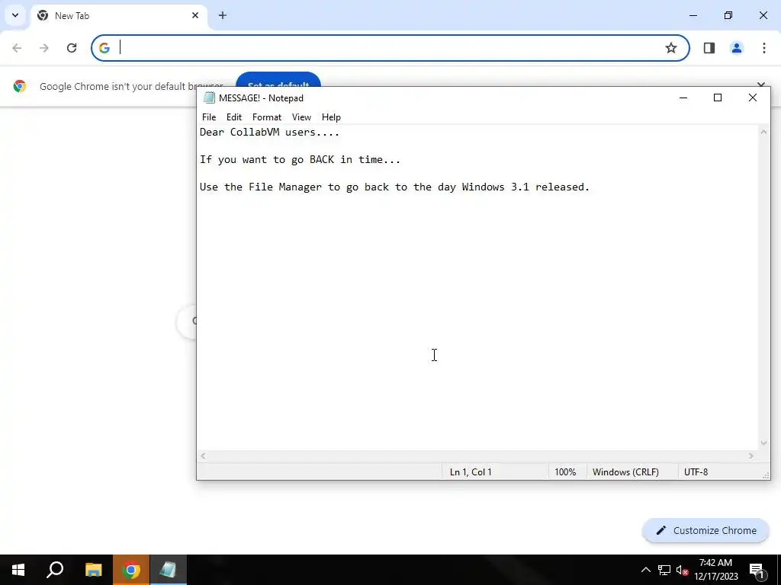This screenshot has height=585, width=781.
Task: Open Notepad's Help menu
Action: (x=331, y=117)
